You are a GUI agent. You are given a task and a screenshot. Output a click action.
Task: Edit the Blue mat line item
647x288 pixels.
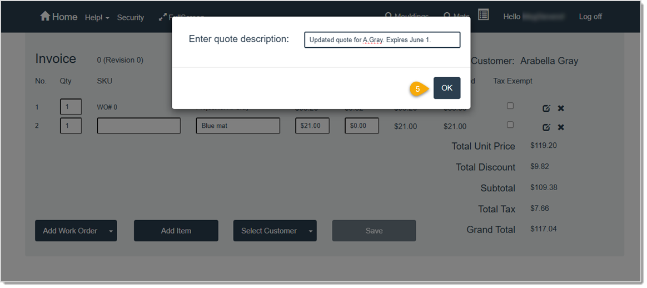[546, 127]
